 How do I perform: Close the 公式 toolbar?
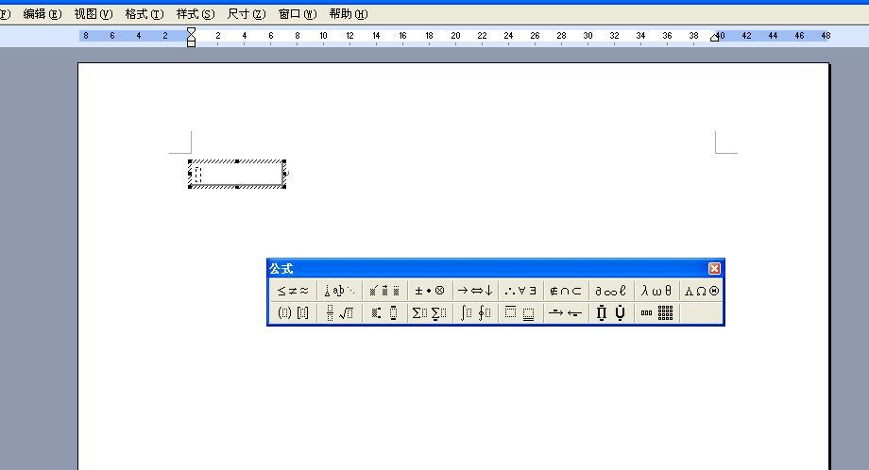714,268
